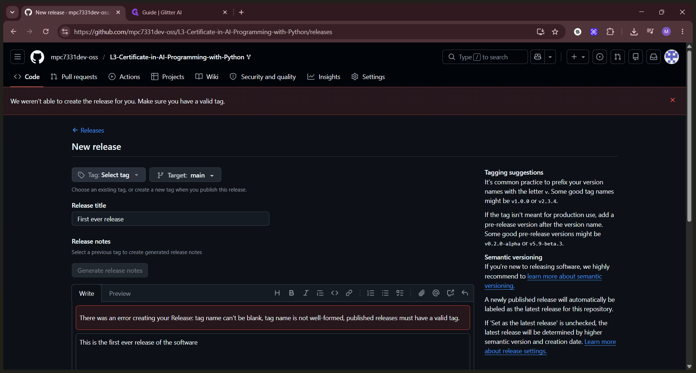Image resolution: width=696 pixels, height=373 pixels.
Task: Open the Target: main branch dropdown
Action: pos(185,175)
